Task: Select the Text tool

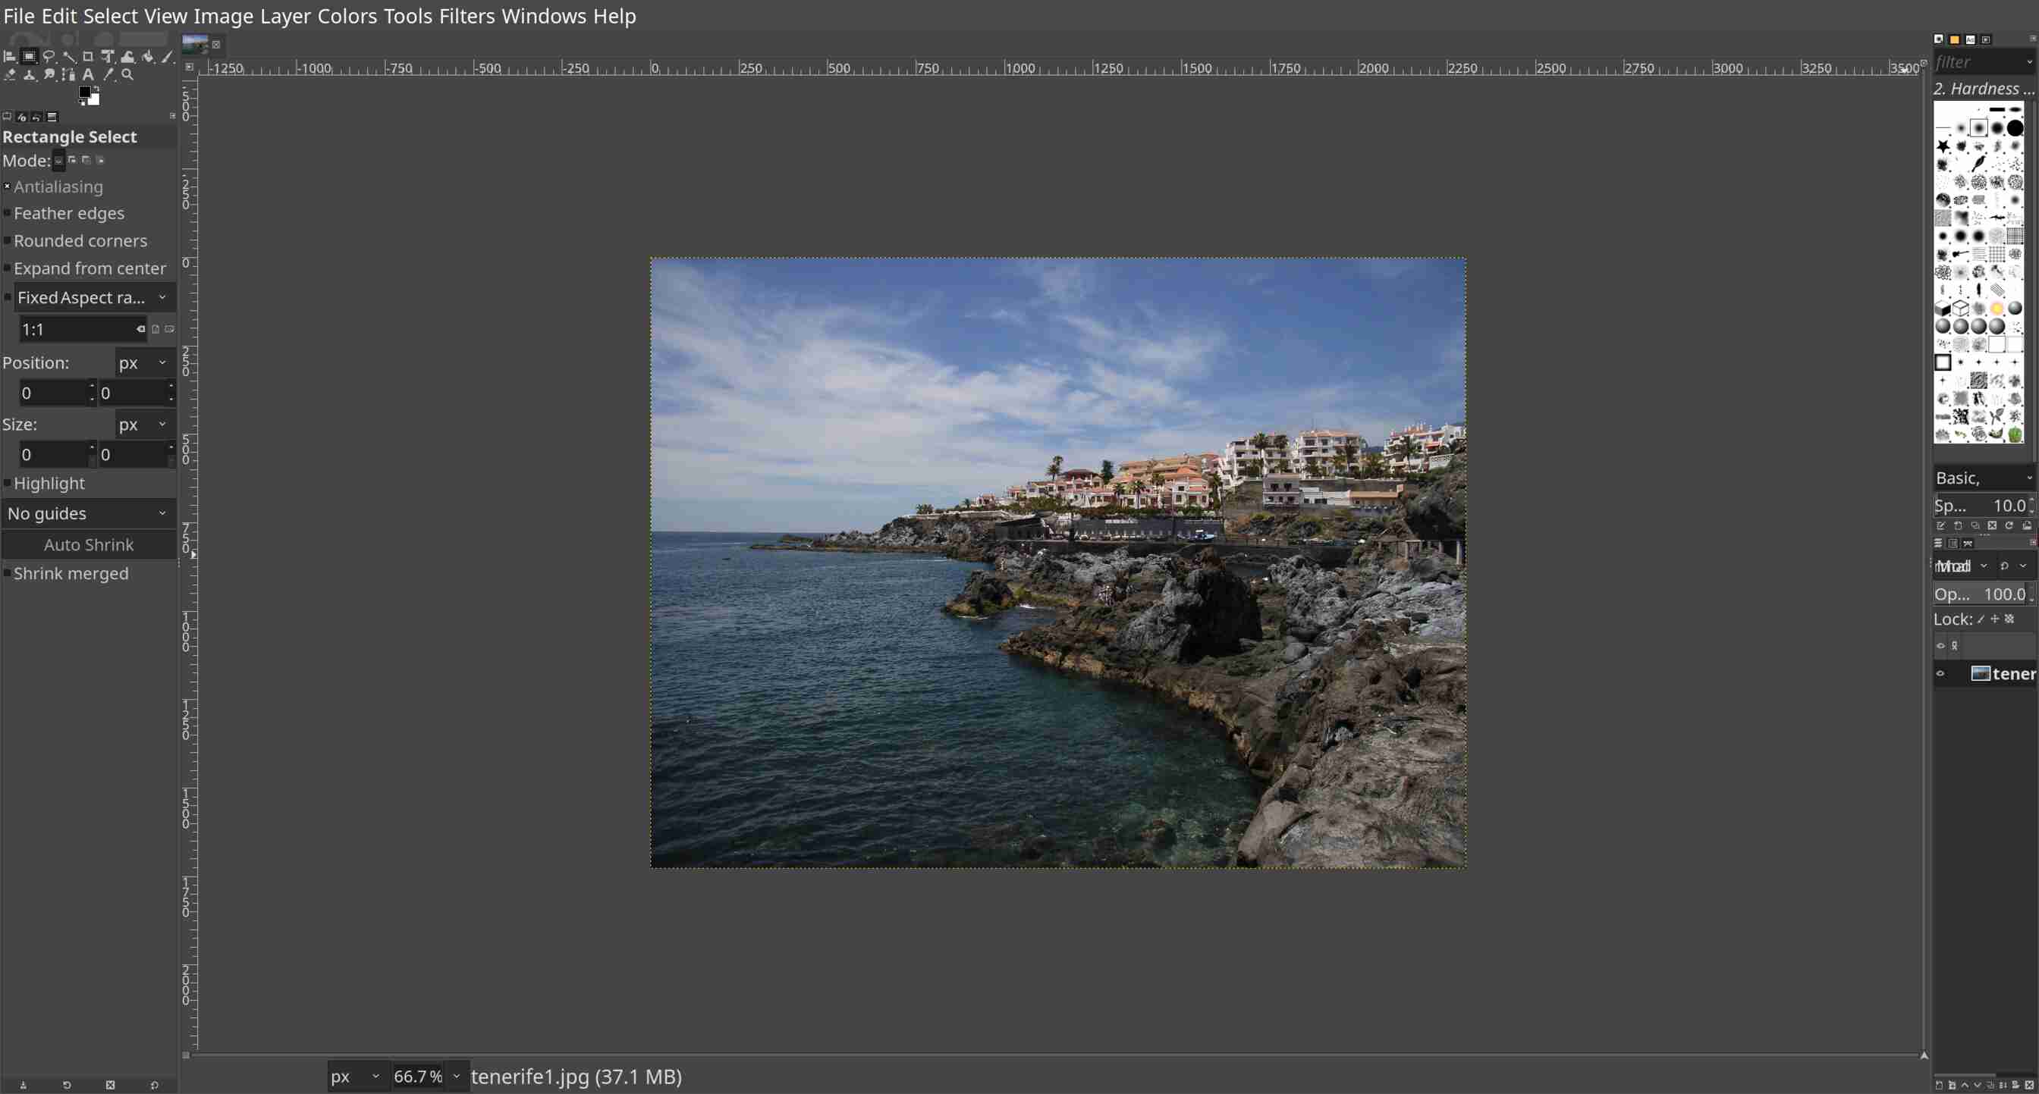Action: coord(88,75)
